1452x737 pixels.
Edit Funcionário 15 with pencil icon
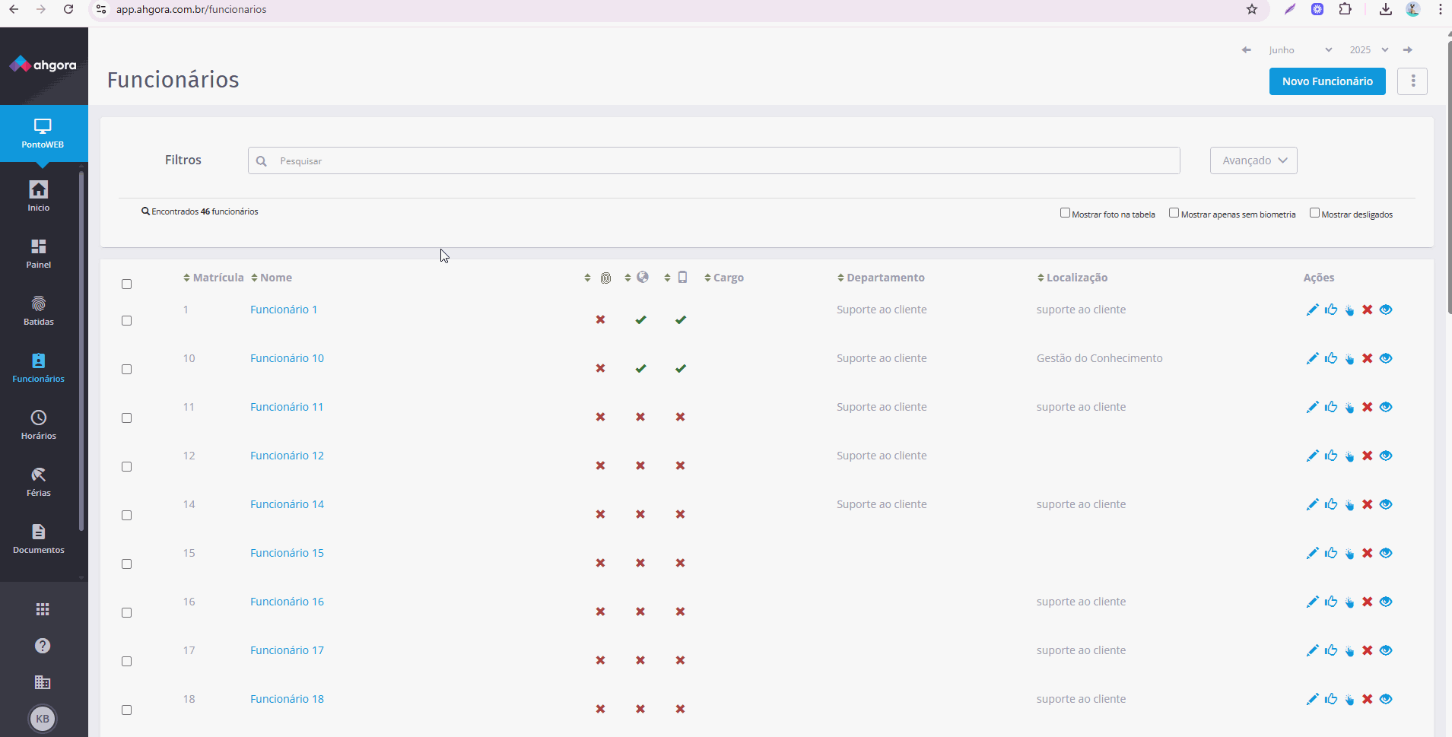pos(1312,553)
